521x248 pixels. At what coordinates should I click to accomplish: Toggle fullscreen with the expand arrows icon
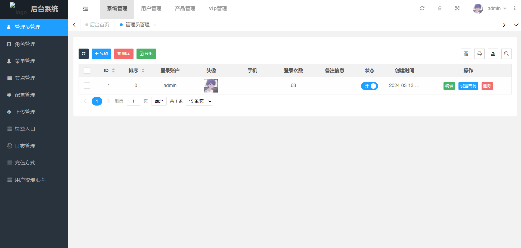457,8
